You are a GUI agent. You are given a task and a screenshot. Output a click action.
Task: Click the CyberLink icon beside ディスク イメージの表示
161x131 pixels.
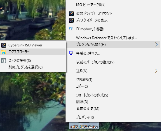(71, 20)
